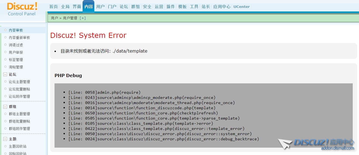Open 论坛主题管理 in the sidebar
Viewport: 359px width, 155px height.
point(19,82)
